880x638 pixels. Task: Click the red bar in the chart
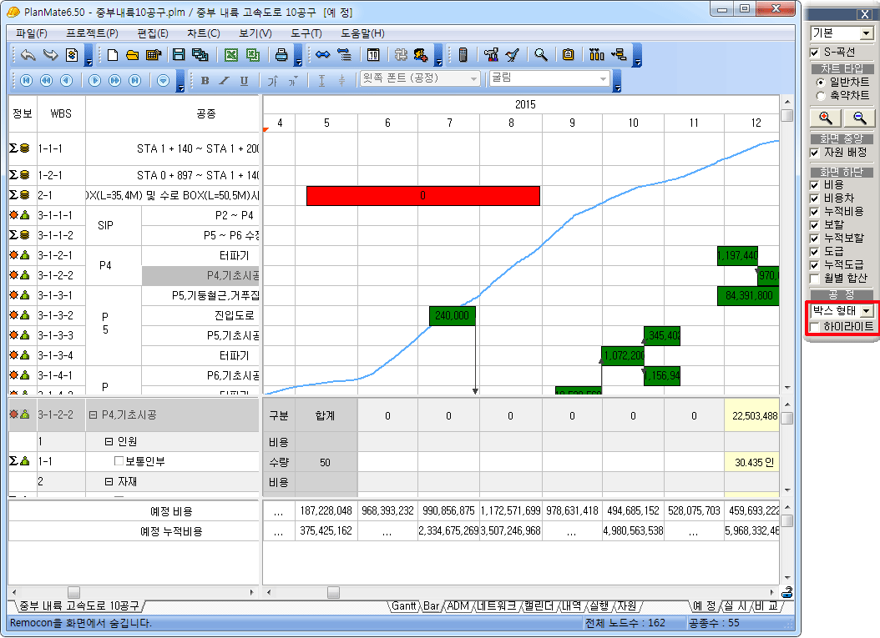(422, 195)
